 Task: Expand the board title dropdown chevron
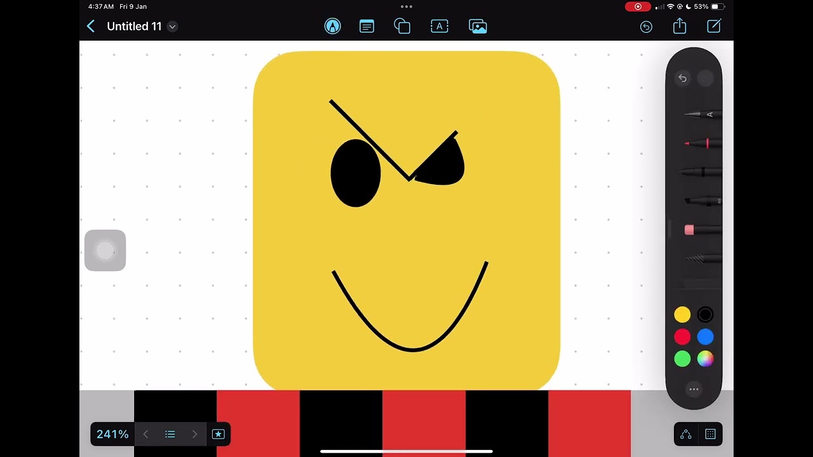pos(172,27)
